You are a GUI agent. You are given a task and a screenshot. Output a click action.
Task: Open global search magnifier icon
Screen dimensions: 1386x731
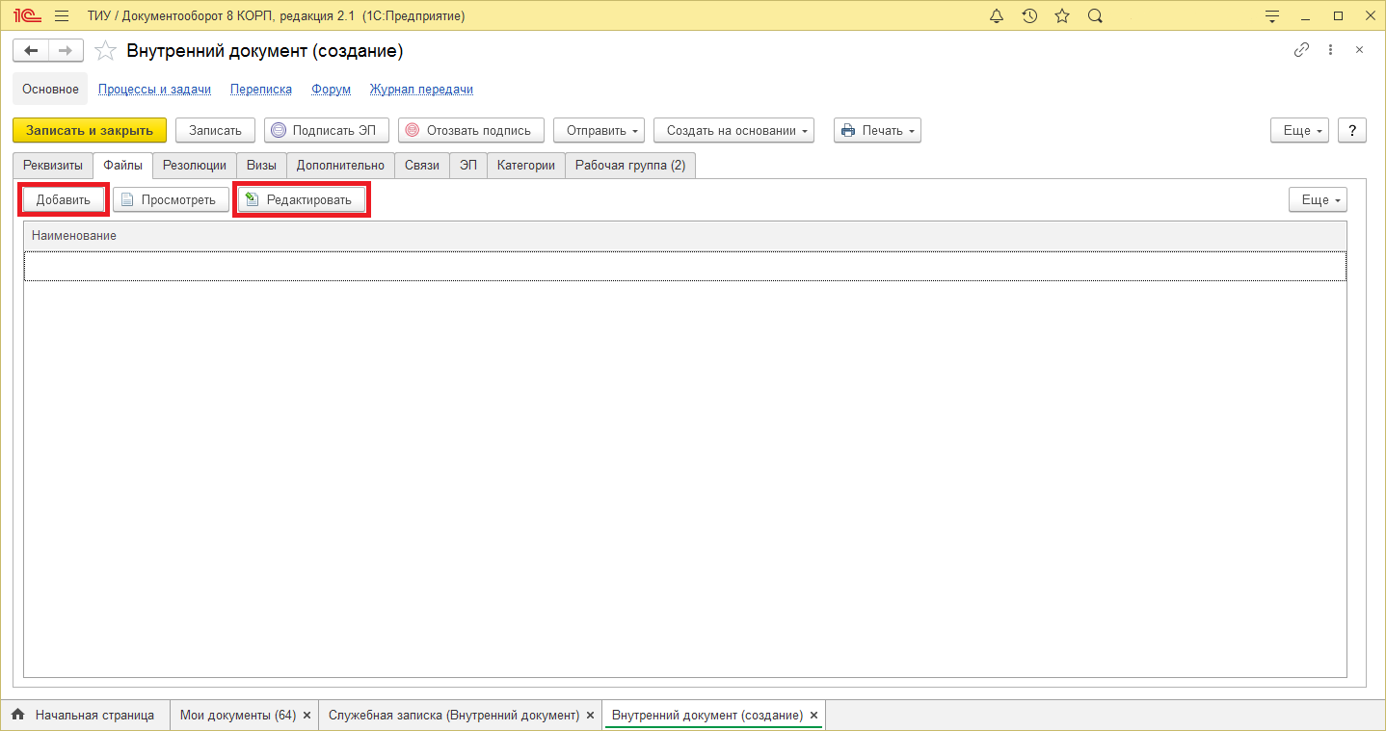[1095, 16]
